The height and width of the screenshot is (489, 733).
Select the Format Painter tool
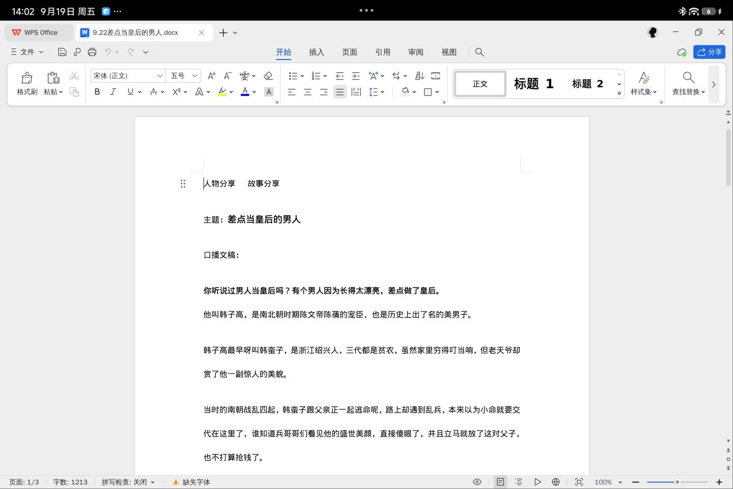click(27, 83)
